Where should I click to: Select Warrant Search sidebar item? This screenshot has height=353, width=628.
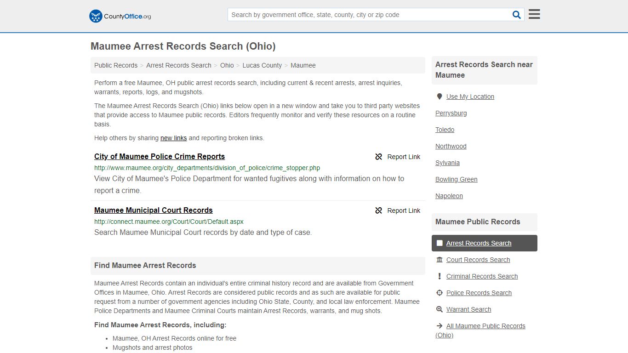(468, 309)
